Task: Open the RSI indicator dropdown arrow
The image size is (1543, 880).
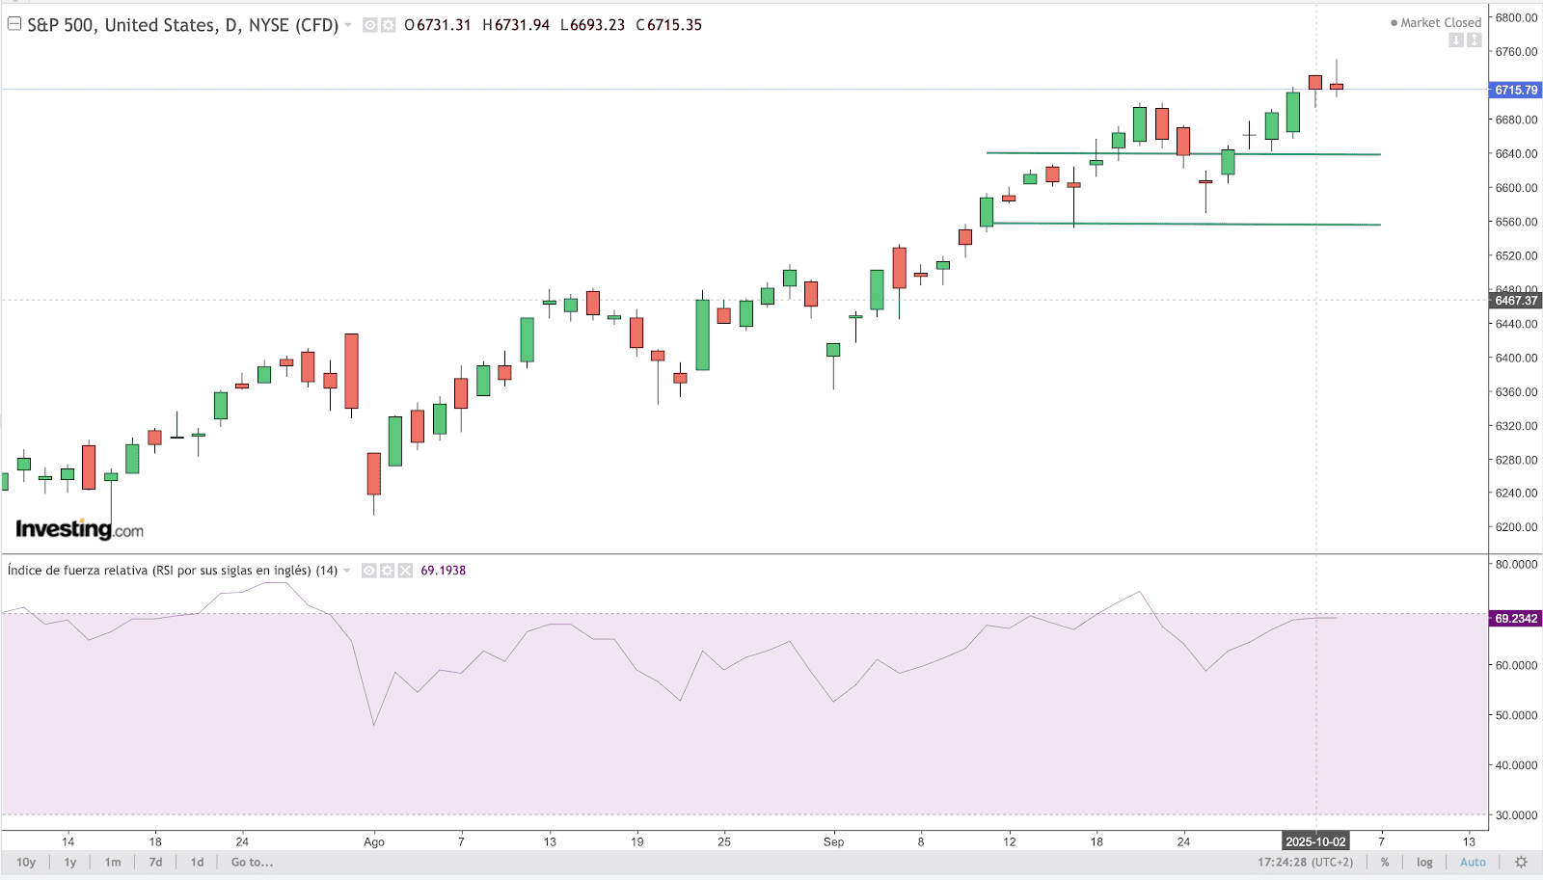Action: (345, 570)
